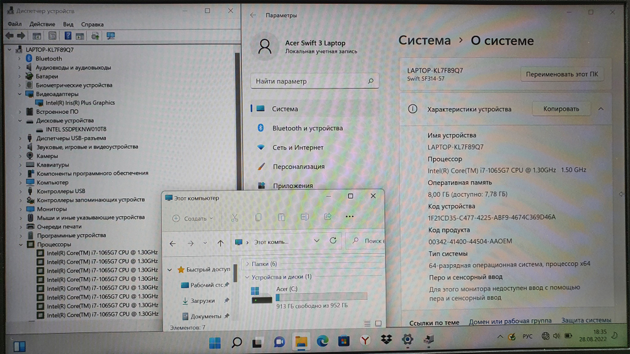The image size is (630, 354).
Task: Open the three-dots more menu in Explorer
Action: (350, 217)
